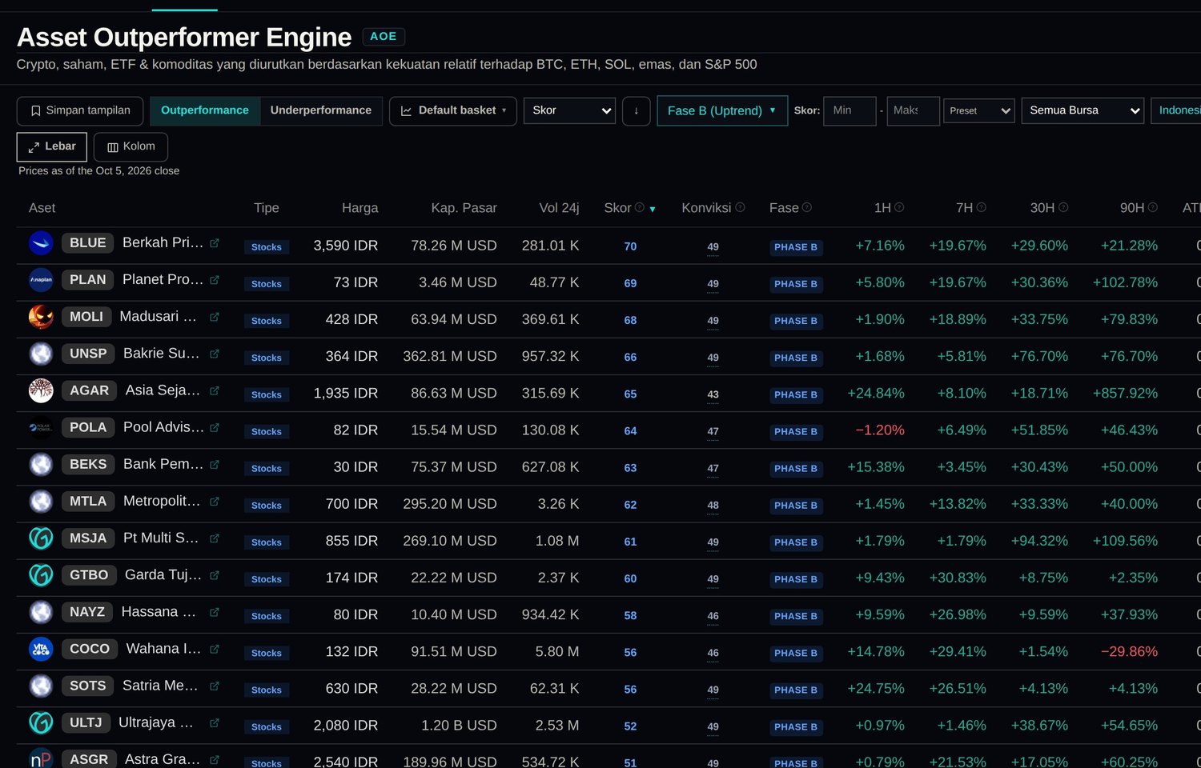The height and width of the screenshot is (768, 1201).
Task: Sort table by Vol 24j column
Action: [x=559, y=208]
